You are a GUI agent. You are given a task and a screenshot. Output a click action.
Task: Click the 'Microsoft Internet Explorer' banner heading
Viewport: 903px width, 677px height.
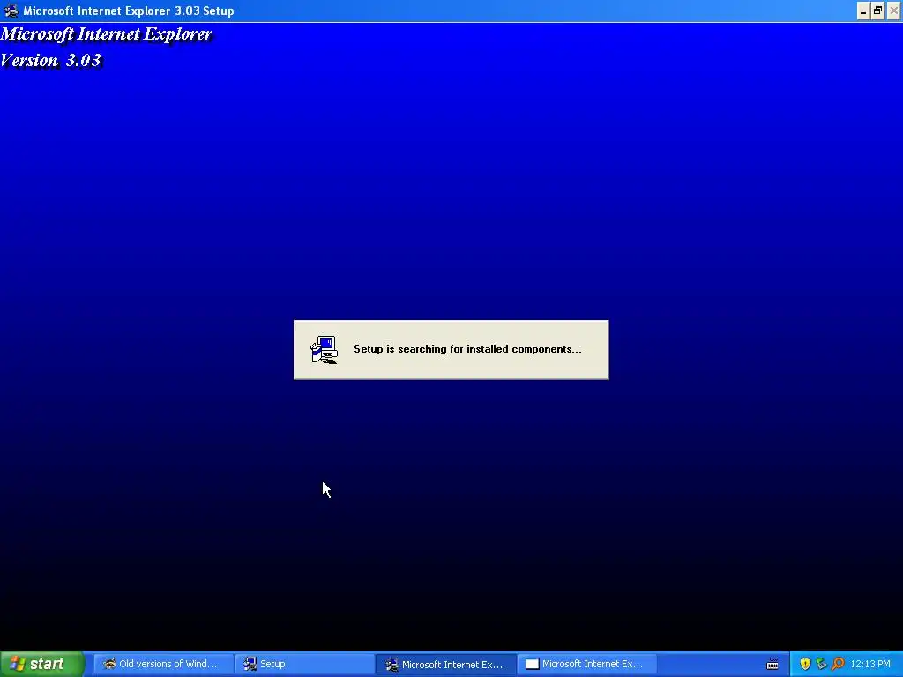click(x=107, y=34)
